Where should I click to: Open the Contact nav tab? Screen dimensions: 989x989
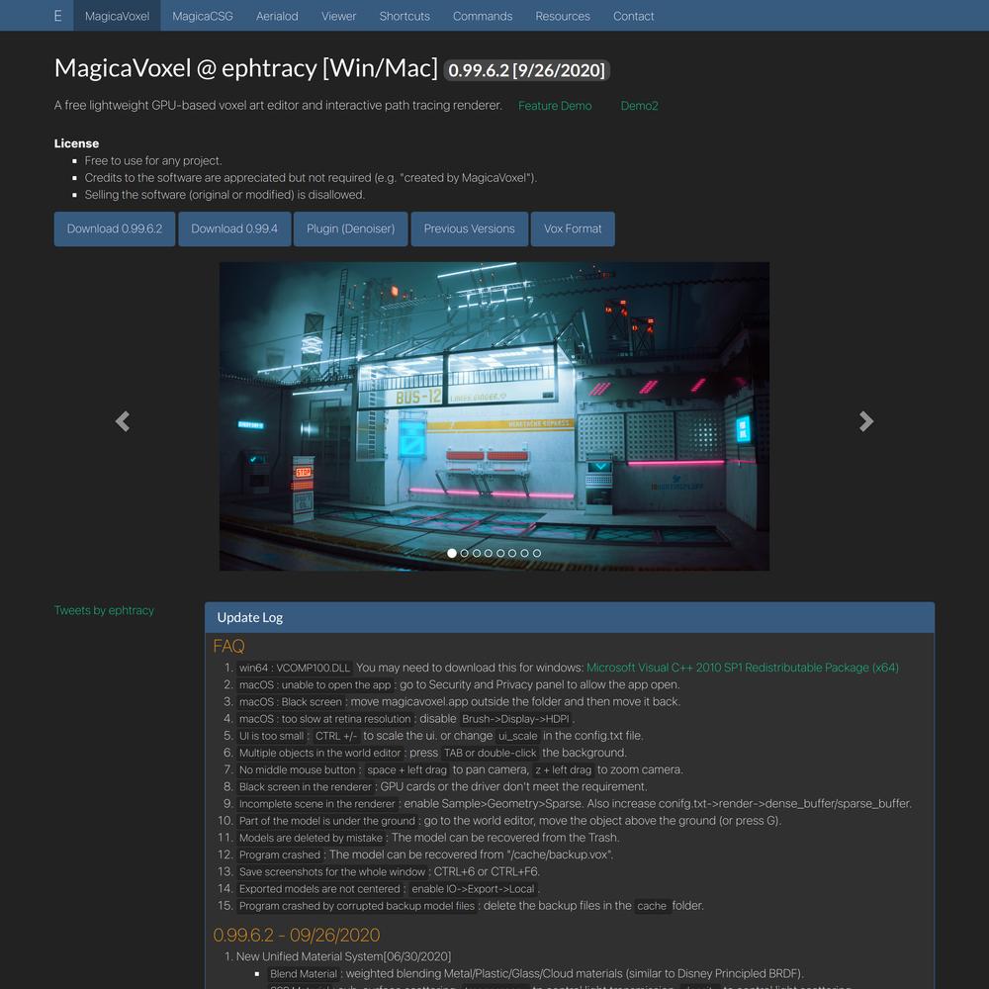(633, 16)
